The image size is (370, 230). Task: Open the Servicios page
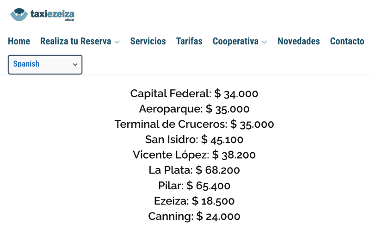pyautogui.click(x=148, y=41)
